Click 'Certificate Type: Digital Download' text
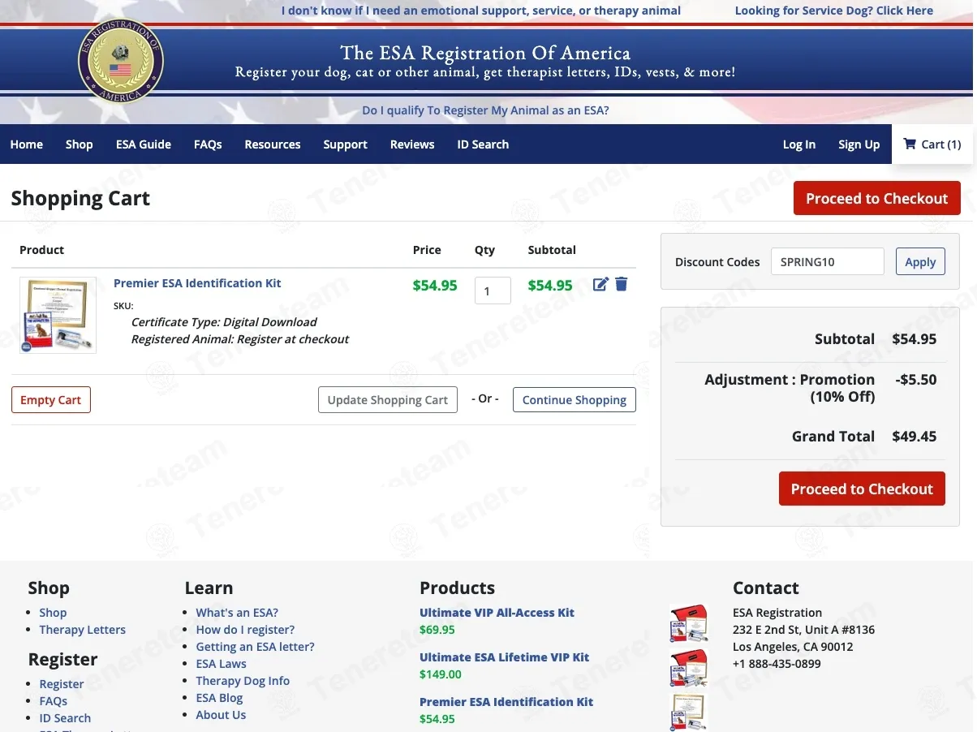 [224, 322]
